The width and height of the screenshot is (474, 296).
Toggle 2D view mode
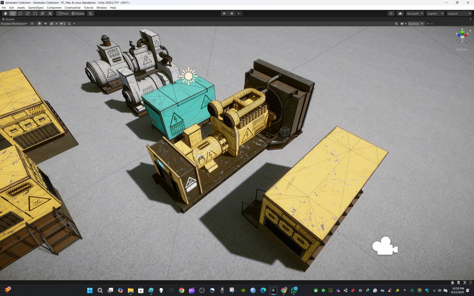click(32, 24)
